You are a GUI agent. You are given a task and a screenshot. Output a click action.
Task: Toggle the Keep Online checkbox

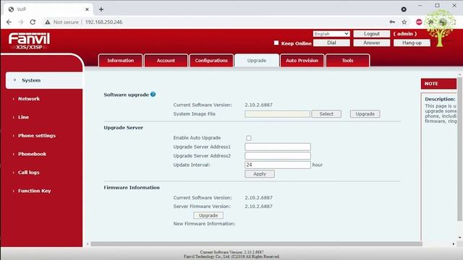(x=276, y=43)
